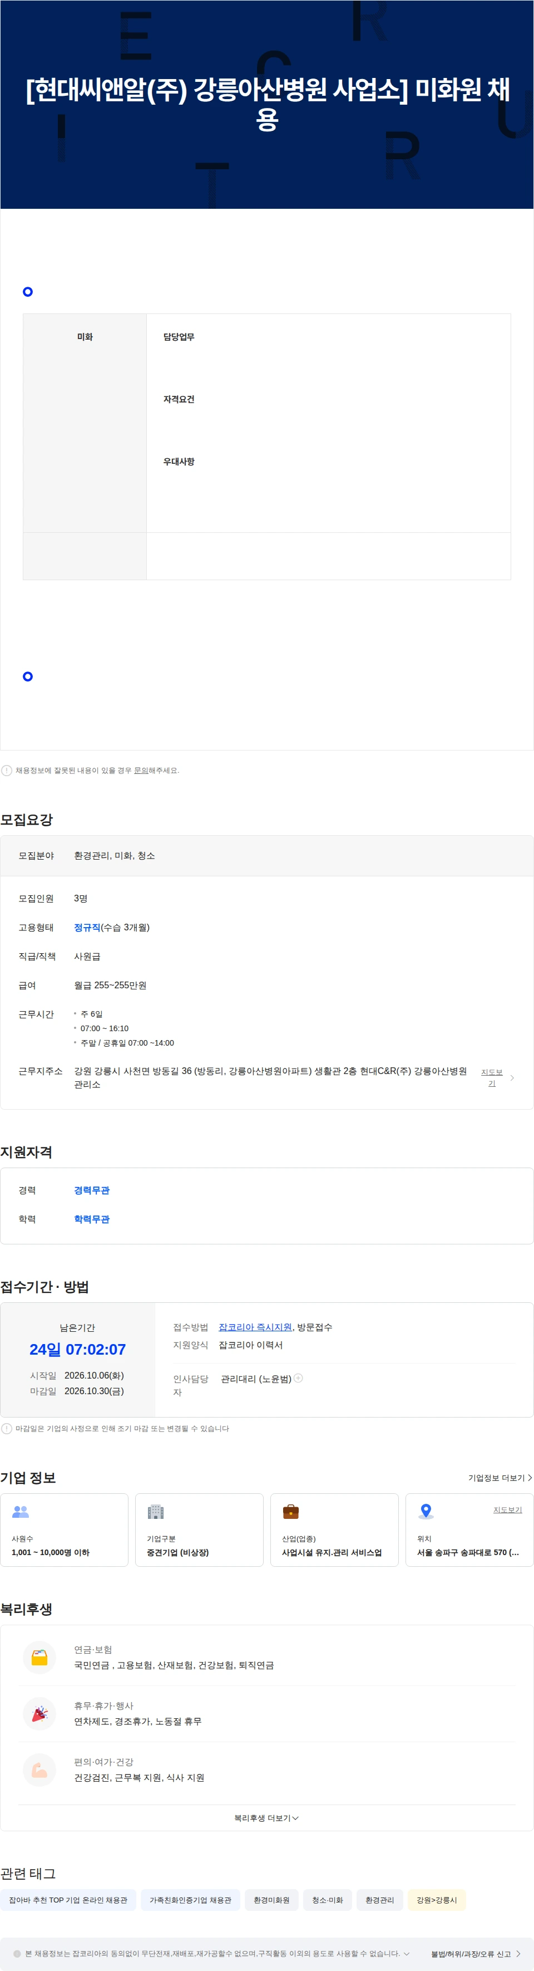Open 지도보기 link next to 근무지주소

492,1077
